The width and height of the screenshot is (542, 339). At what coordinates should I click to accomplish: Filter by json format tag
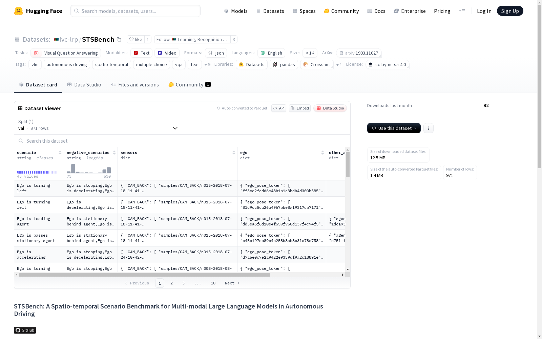(216, 53)
